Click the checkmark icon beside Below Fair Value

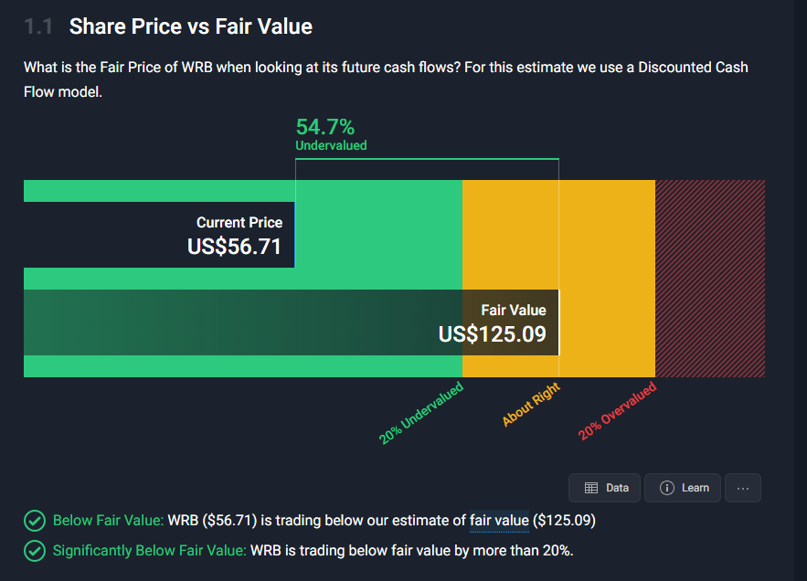click(x=35, y=521)
